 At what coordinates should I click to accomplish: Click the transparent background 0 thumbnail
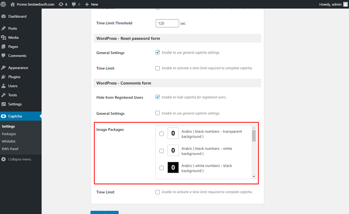click(x=173, y=133)
